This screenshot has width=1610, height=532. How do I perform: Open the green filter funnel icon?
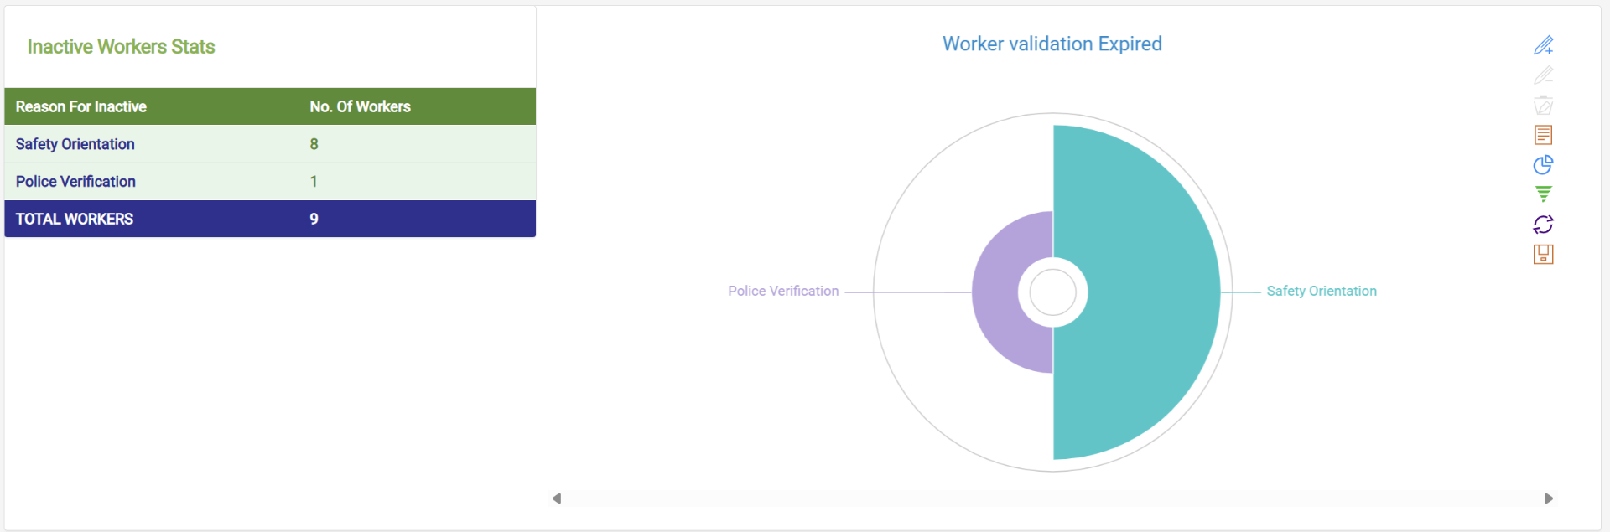point(1543,194)
